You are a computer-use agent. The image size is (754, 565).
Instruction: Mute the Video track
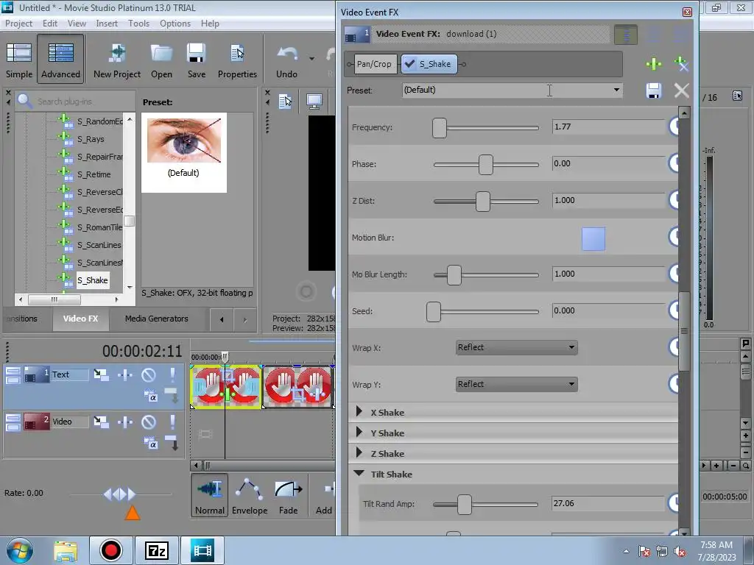[x=149, y=422]
